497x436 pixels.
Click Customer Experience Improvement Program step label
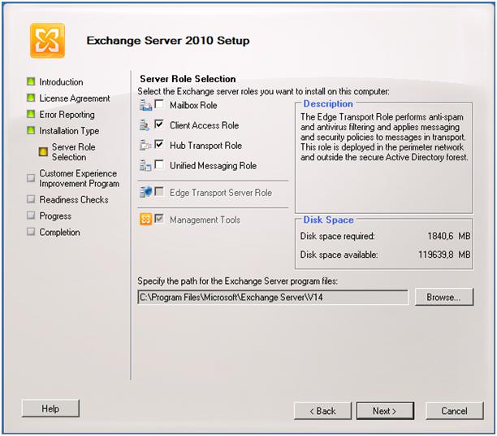[x=80, y=178]
